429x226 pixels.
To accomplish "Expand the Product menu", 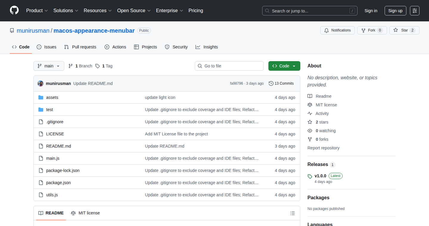I will tap(37, 11).
